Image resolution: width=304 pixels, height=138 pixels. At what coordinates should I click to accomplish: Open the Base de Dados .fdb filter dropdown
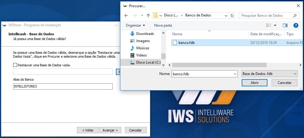click(270, 74)
